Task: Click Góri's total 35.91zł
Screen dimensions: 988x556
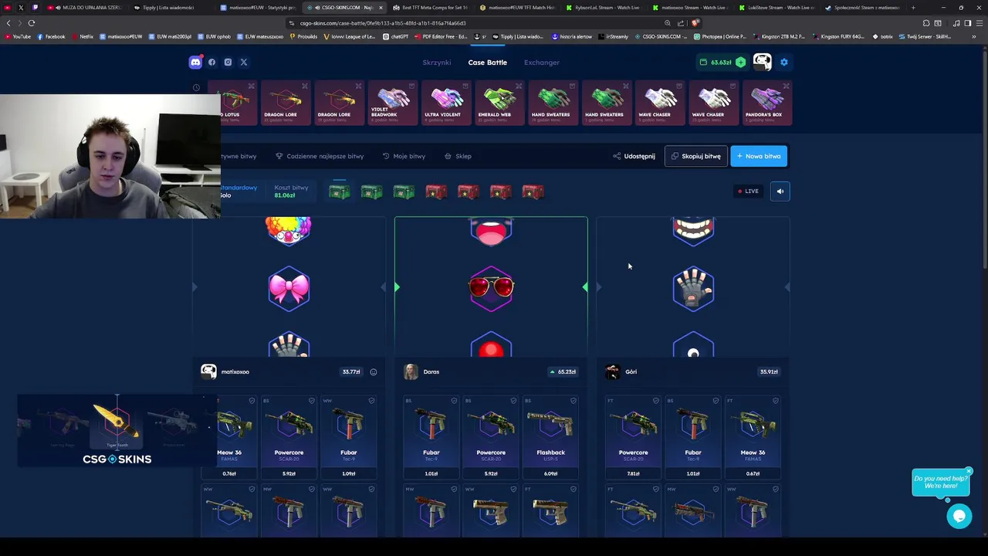Action: (769, 372)
